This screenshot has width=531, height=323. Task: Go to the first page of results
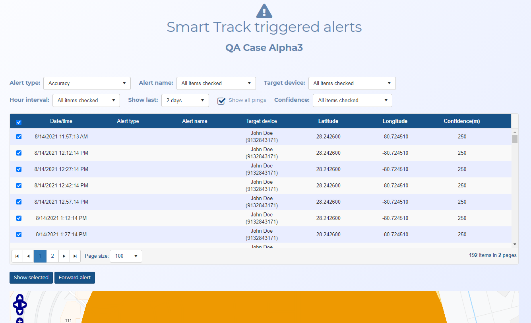tap(17, 256)
